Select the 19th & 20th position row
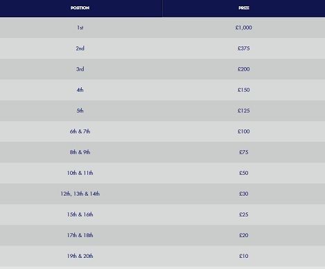This screenshot has height=269, width=325. point(162,256)
